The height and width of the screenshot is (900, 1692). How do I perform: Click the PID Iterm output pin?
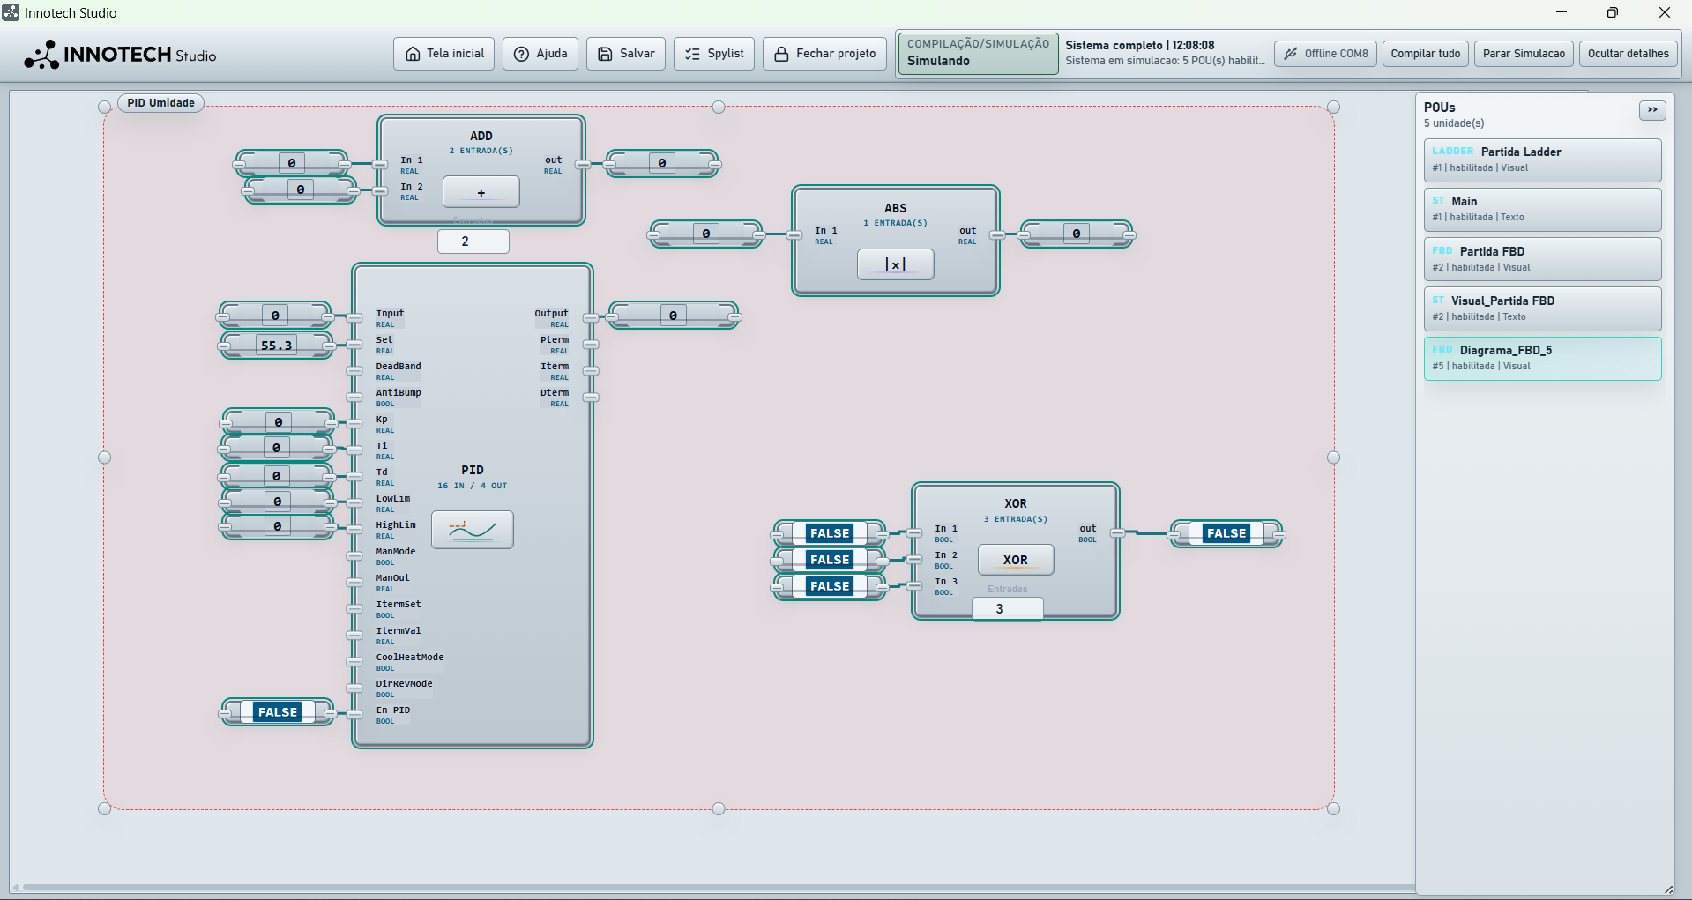click(x=591, y=371)
